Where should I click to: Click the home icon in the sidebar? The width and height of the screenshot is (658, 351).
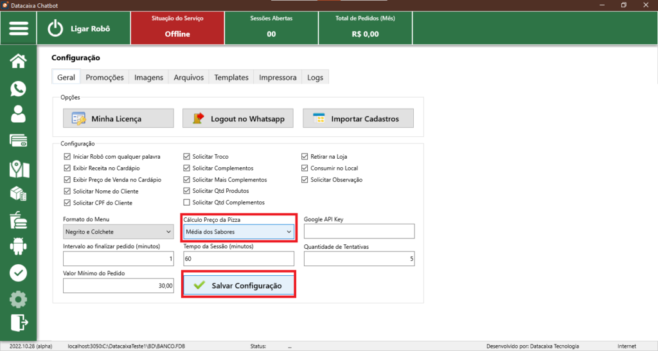tap(19, 62)
